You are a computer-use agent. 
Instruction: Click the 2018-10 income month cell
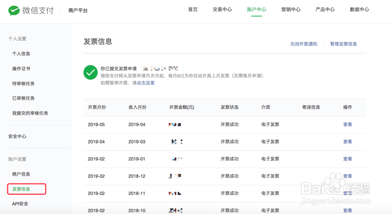[137, 210]
